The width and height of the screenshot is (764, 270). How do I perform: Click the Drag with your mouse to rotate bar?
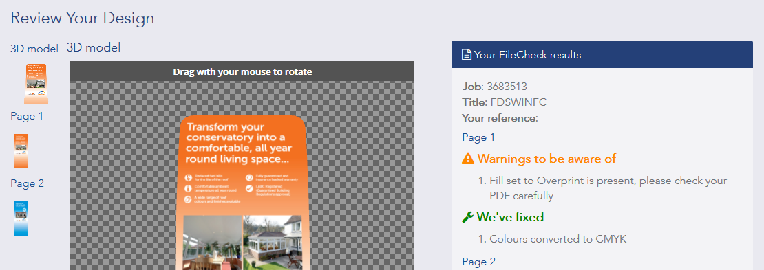point(242,71)
